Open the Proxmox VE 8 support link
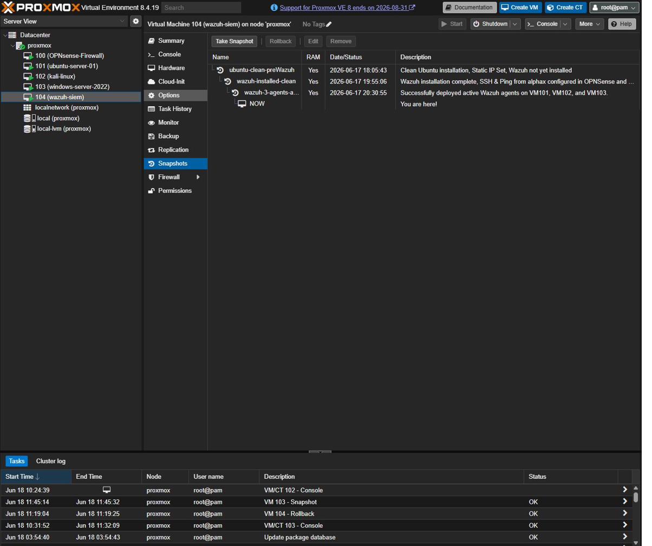Image resolution: width=652 pixels, height=546 pixels. click(x=348, y=8)
